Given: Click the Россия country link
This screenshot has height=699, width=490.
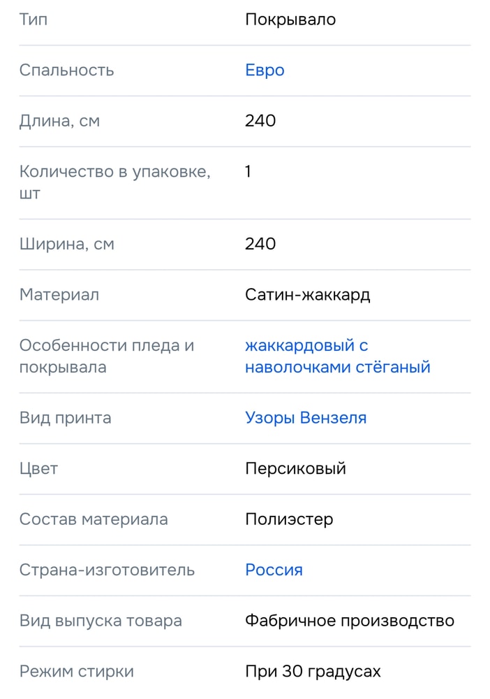Looking at the screenshot, I should pos(274,570).
